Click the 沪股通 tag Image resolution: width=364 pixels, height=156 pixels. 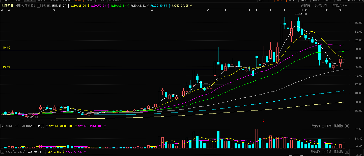[x=306, y=6]
